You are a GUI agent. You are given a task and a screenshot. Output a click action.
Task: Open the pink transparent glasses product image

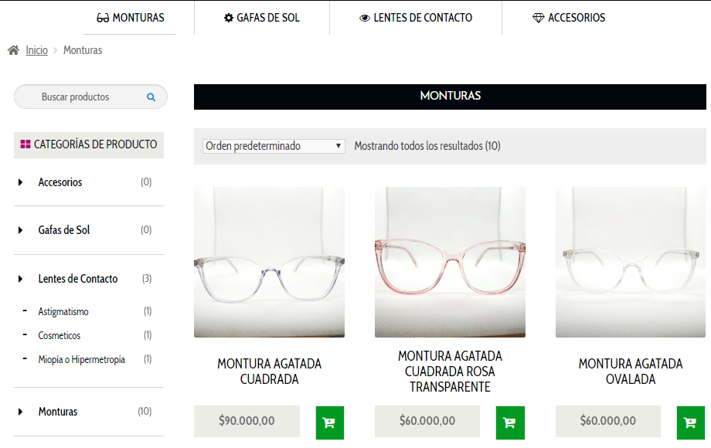click(x=450, y=262)
